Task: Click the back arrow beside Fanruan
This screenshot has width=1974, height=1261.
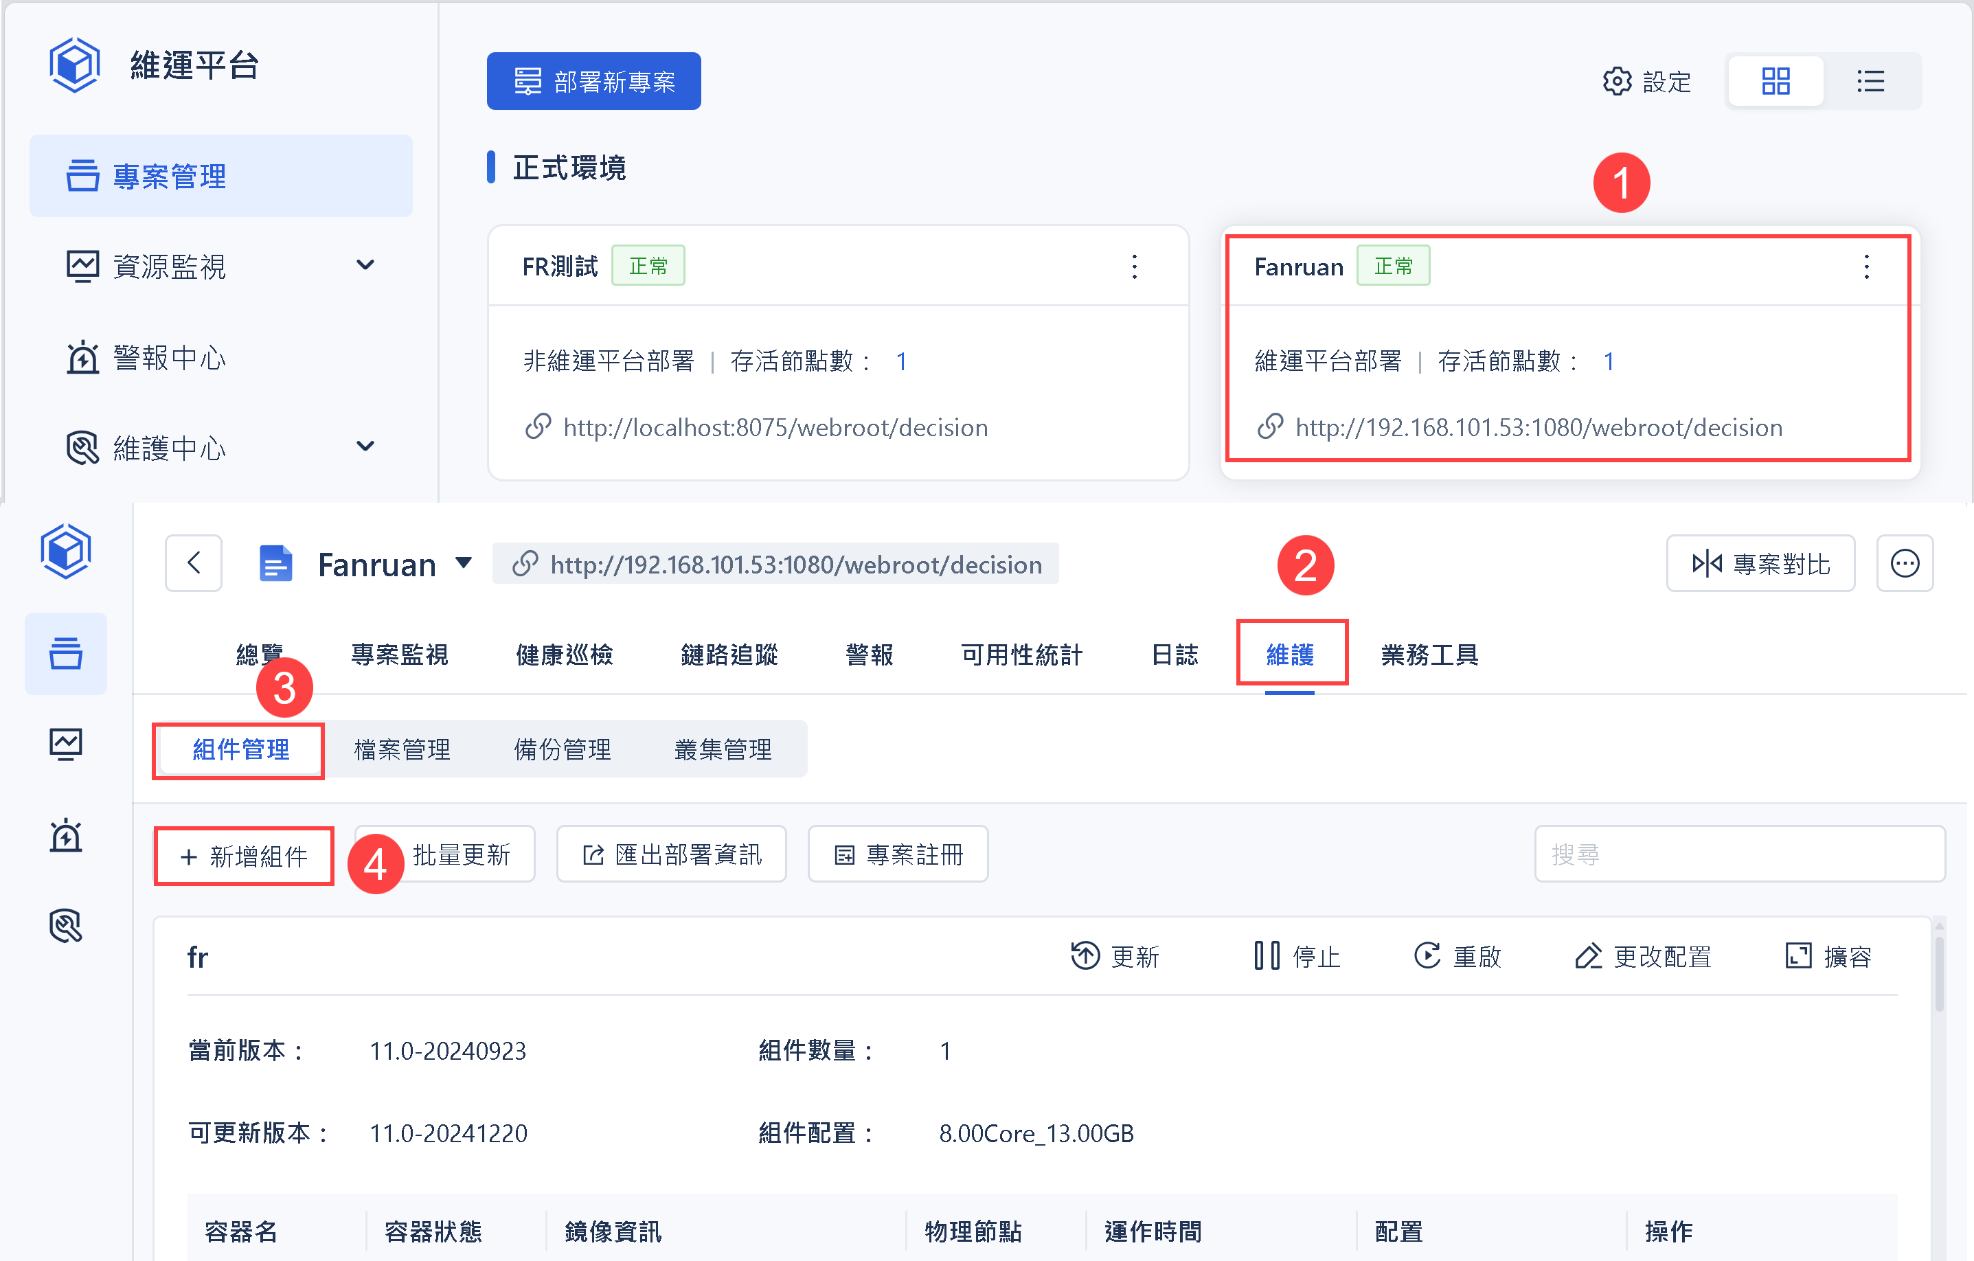Action: [194, 563]
